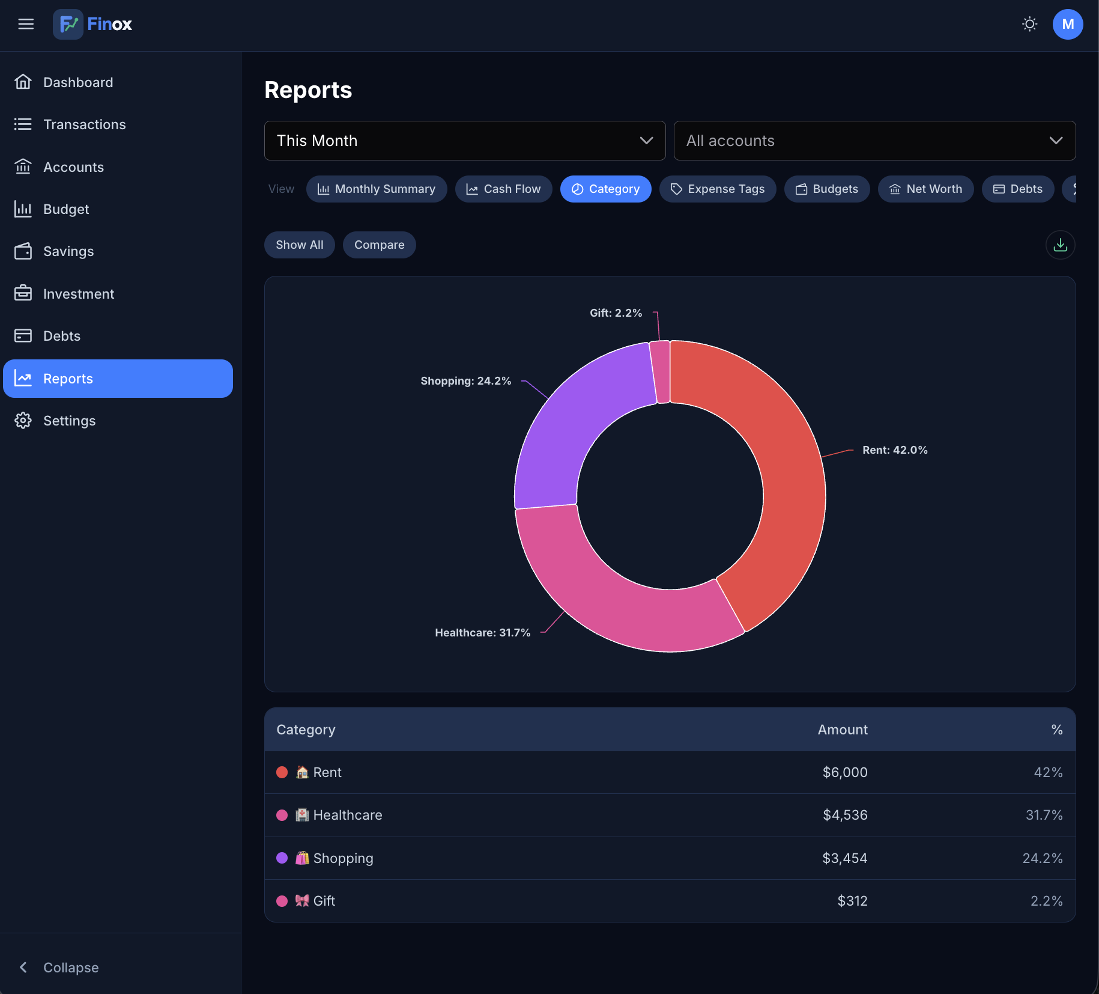
Task: Click the $6,000 amount for Rent
Action: pyautogui.click(x=845, y=772)
